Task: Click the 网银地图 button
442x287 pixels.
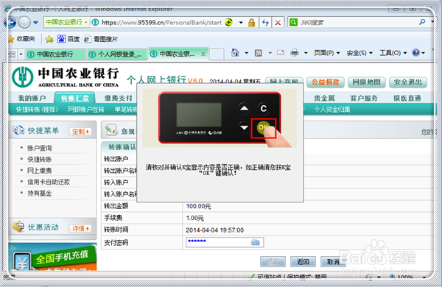Action: click(x=366, y=82)
